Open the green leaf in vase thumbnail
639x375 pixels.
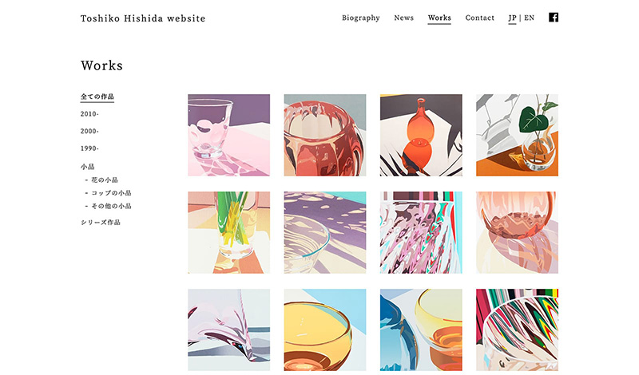coord(517,135)
